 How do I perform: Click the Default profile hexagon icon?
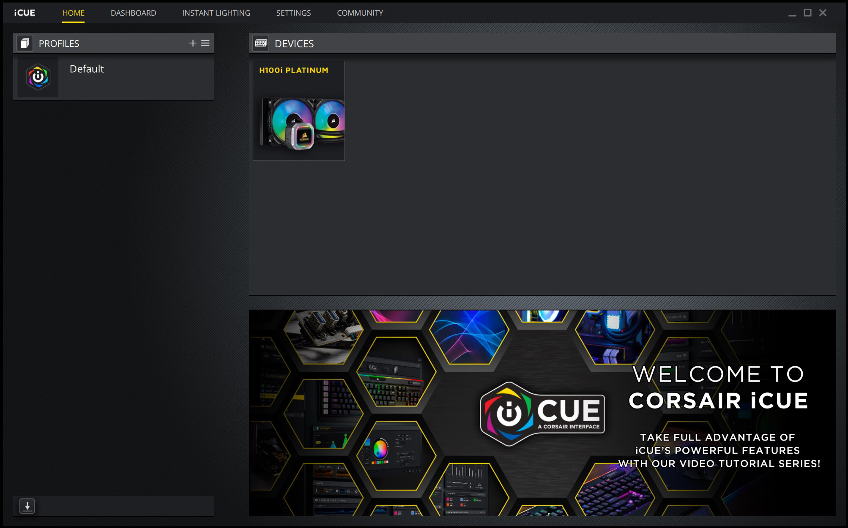point(38,77)
